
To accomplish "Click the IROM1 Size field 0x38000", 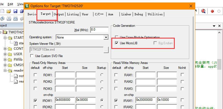I will [86, 100].
